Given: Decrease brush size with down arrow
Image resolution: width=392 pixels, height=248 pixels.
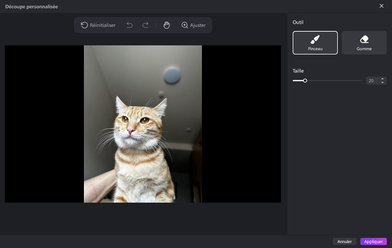Looking at the screenshot, I should [x=382, y=83].
